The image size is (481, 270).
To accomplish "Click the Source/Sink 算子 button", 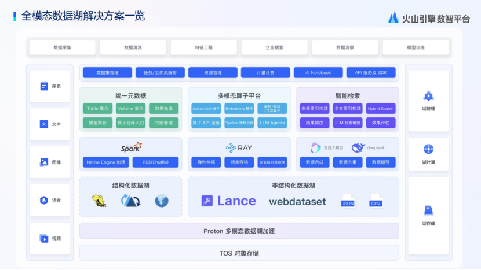I will click(x=206, y=108).
